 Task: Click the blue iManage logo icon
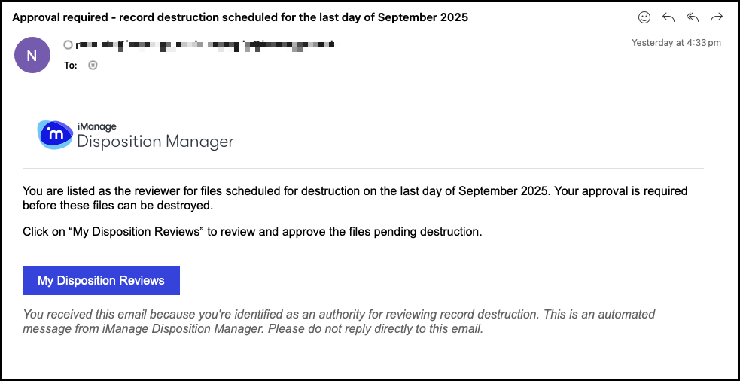coord(55,135)
